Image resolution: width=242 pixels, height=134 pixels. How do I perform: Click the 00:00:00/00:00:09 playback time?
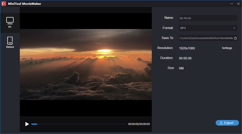[139, 124]
